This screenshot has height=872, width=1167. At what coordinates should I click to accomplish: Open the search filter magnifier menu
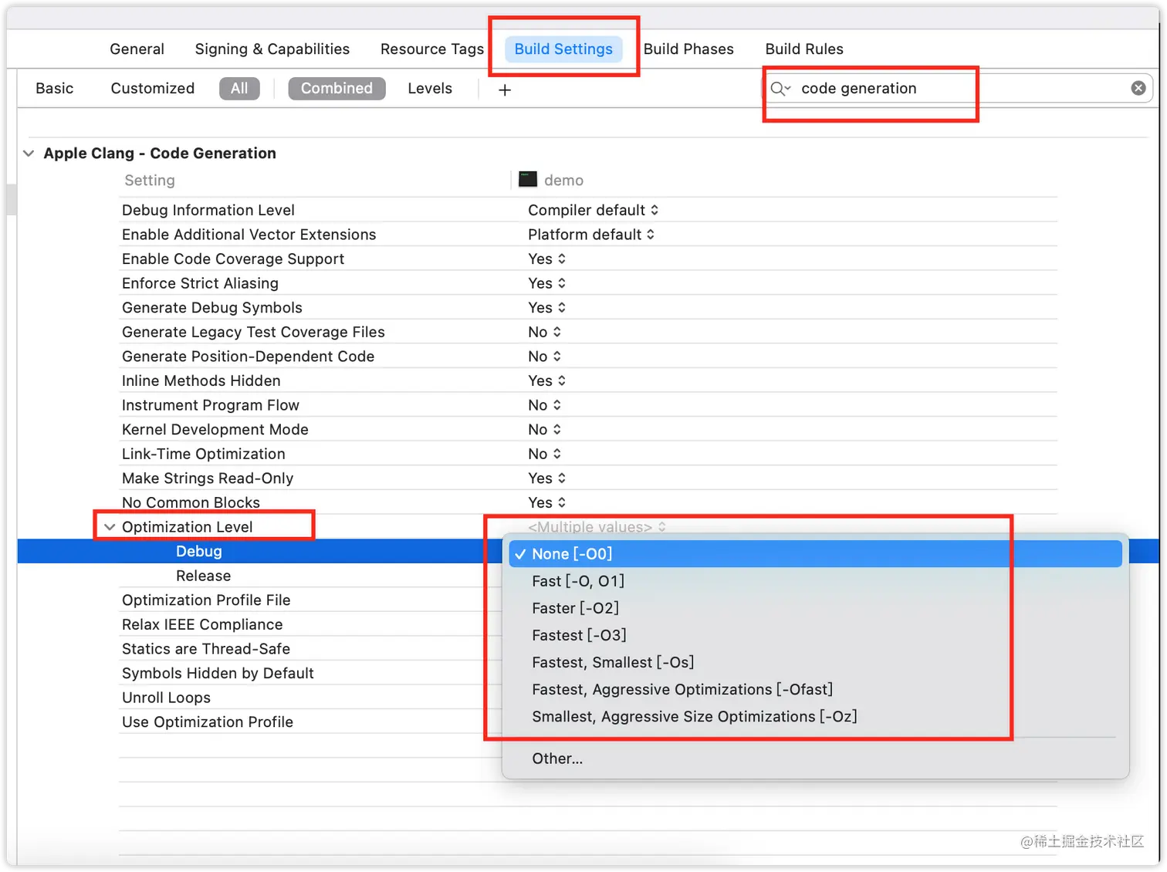tap(780, 89)
